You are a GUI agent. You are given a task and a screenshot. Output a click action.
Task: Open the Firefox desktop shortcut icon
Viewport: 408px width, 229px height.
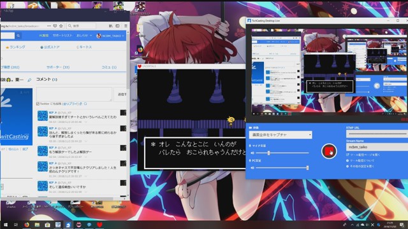[x=140, y=50]
